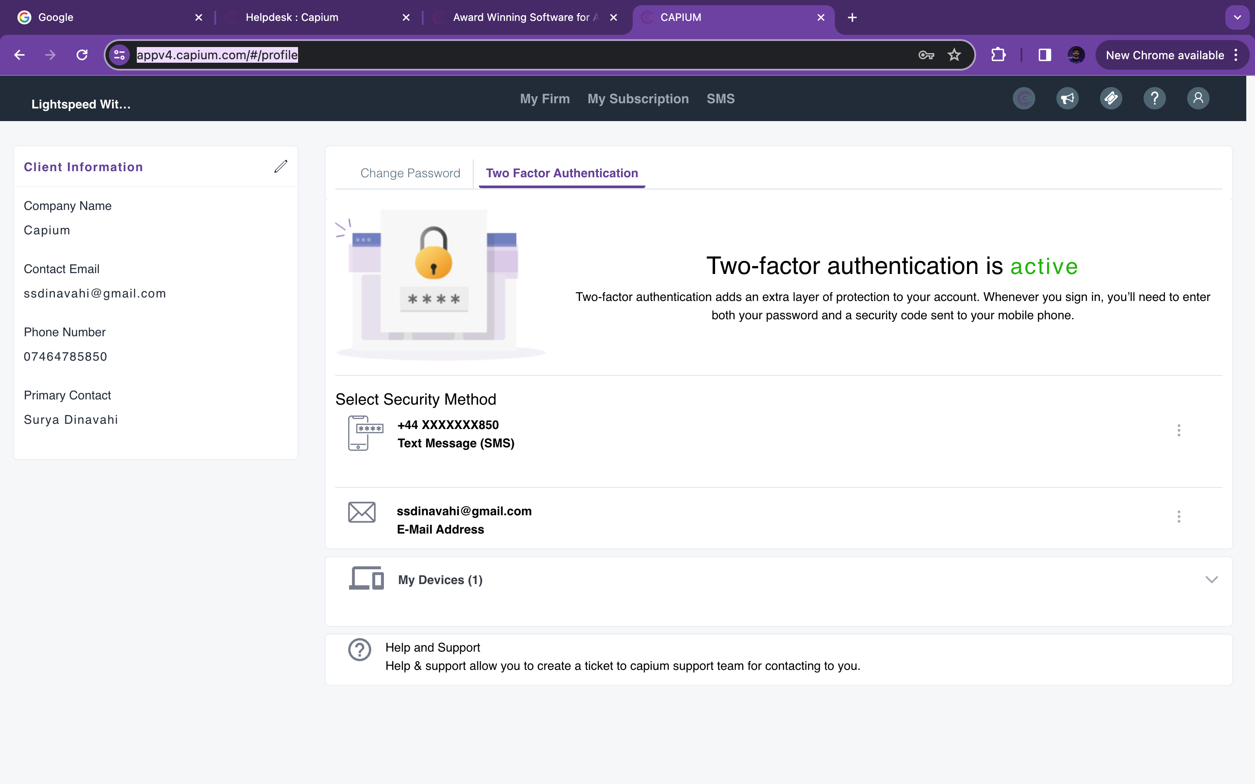Click the megaphone announcements icon

click(x=1067, y=98)
